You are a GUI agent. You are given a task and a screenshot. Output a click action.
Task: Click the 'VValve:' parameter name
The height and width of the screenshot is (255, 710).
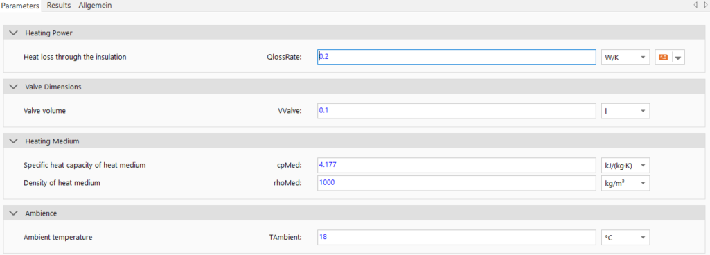click(x=290, y=111)
